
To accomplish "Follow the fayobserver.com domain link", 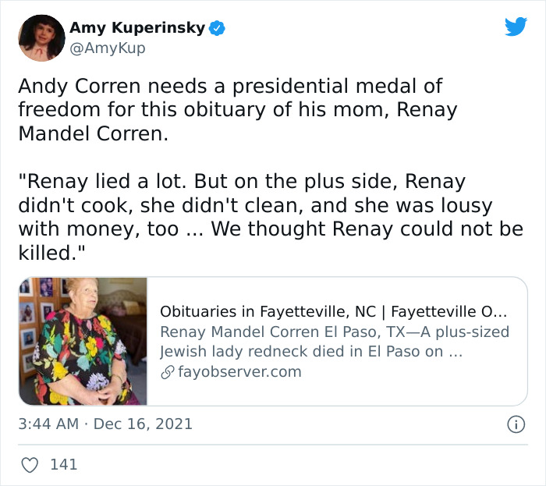I will click(x=239, y=372).
